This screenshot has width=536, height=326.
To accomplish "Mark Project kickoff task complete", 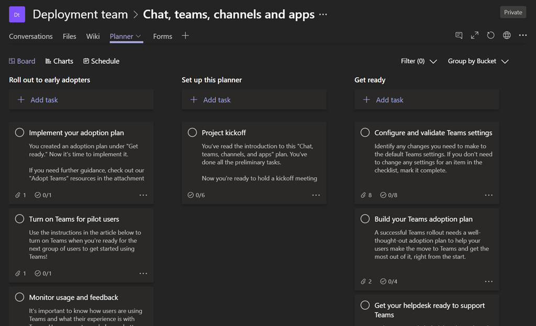I will pos(192,133).
